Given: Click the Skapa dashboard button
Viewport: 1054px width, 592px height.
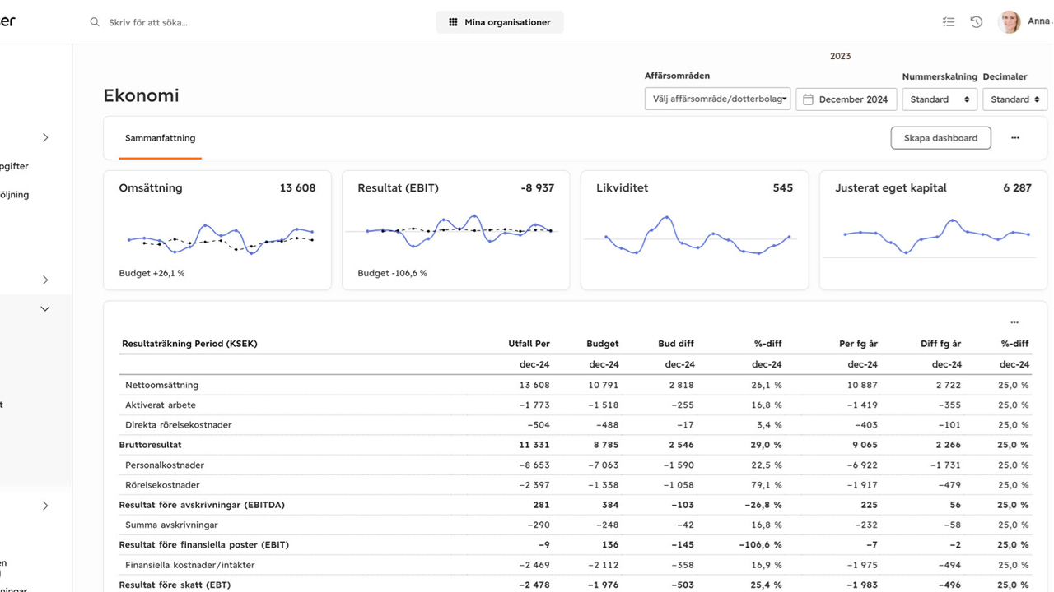Looking at the screenshot, I should click(940, 138).
